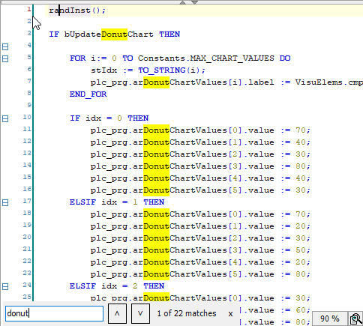Click value 30 on line 16
The image size is (363, 326).
301,190
